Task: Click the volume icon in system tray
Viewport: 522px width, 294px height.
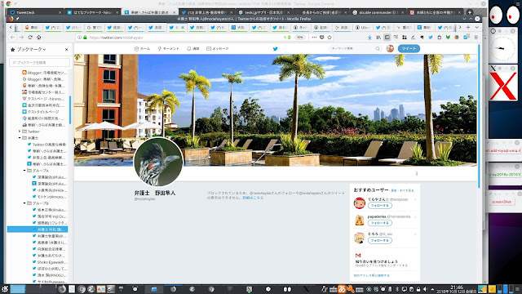Action: 425,289
